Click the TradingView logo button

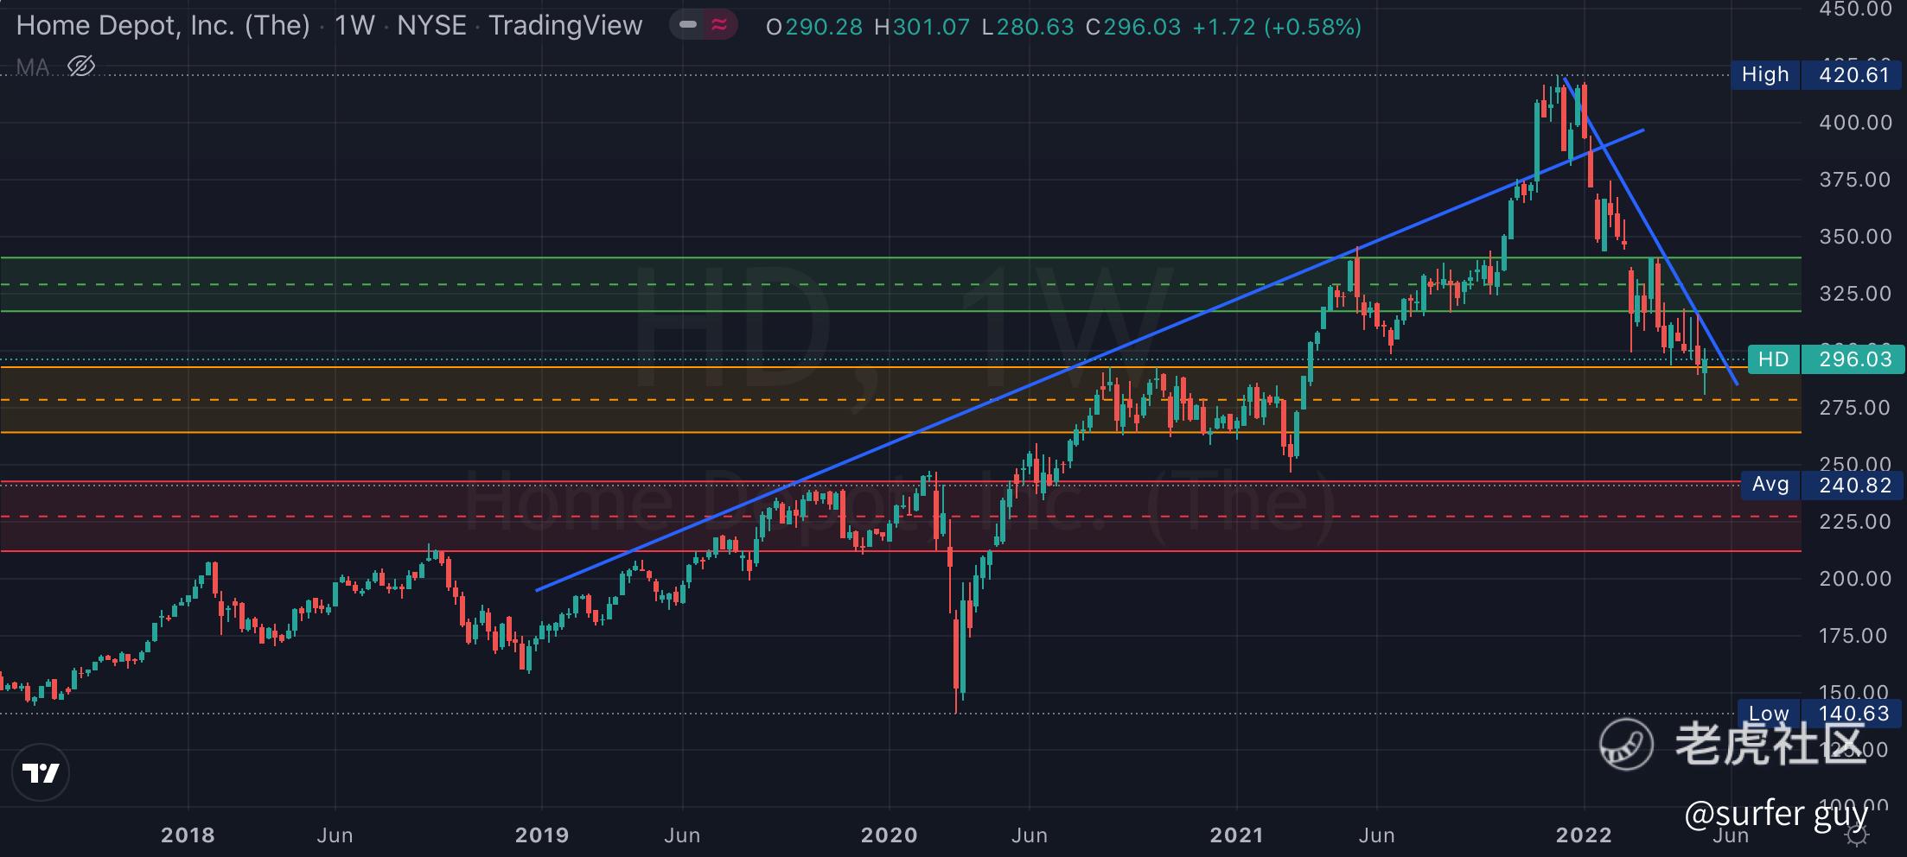click(41, 772)
